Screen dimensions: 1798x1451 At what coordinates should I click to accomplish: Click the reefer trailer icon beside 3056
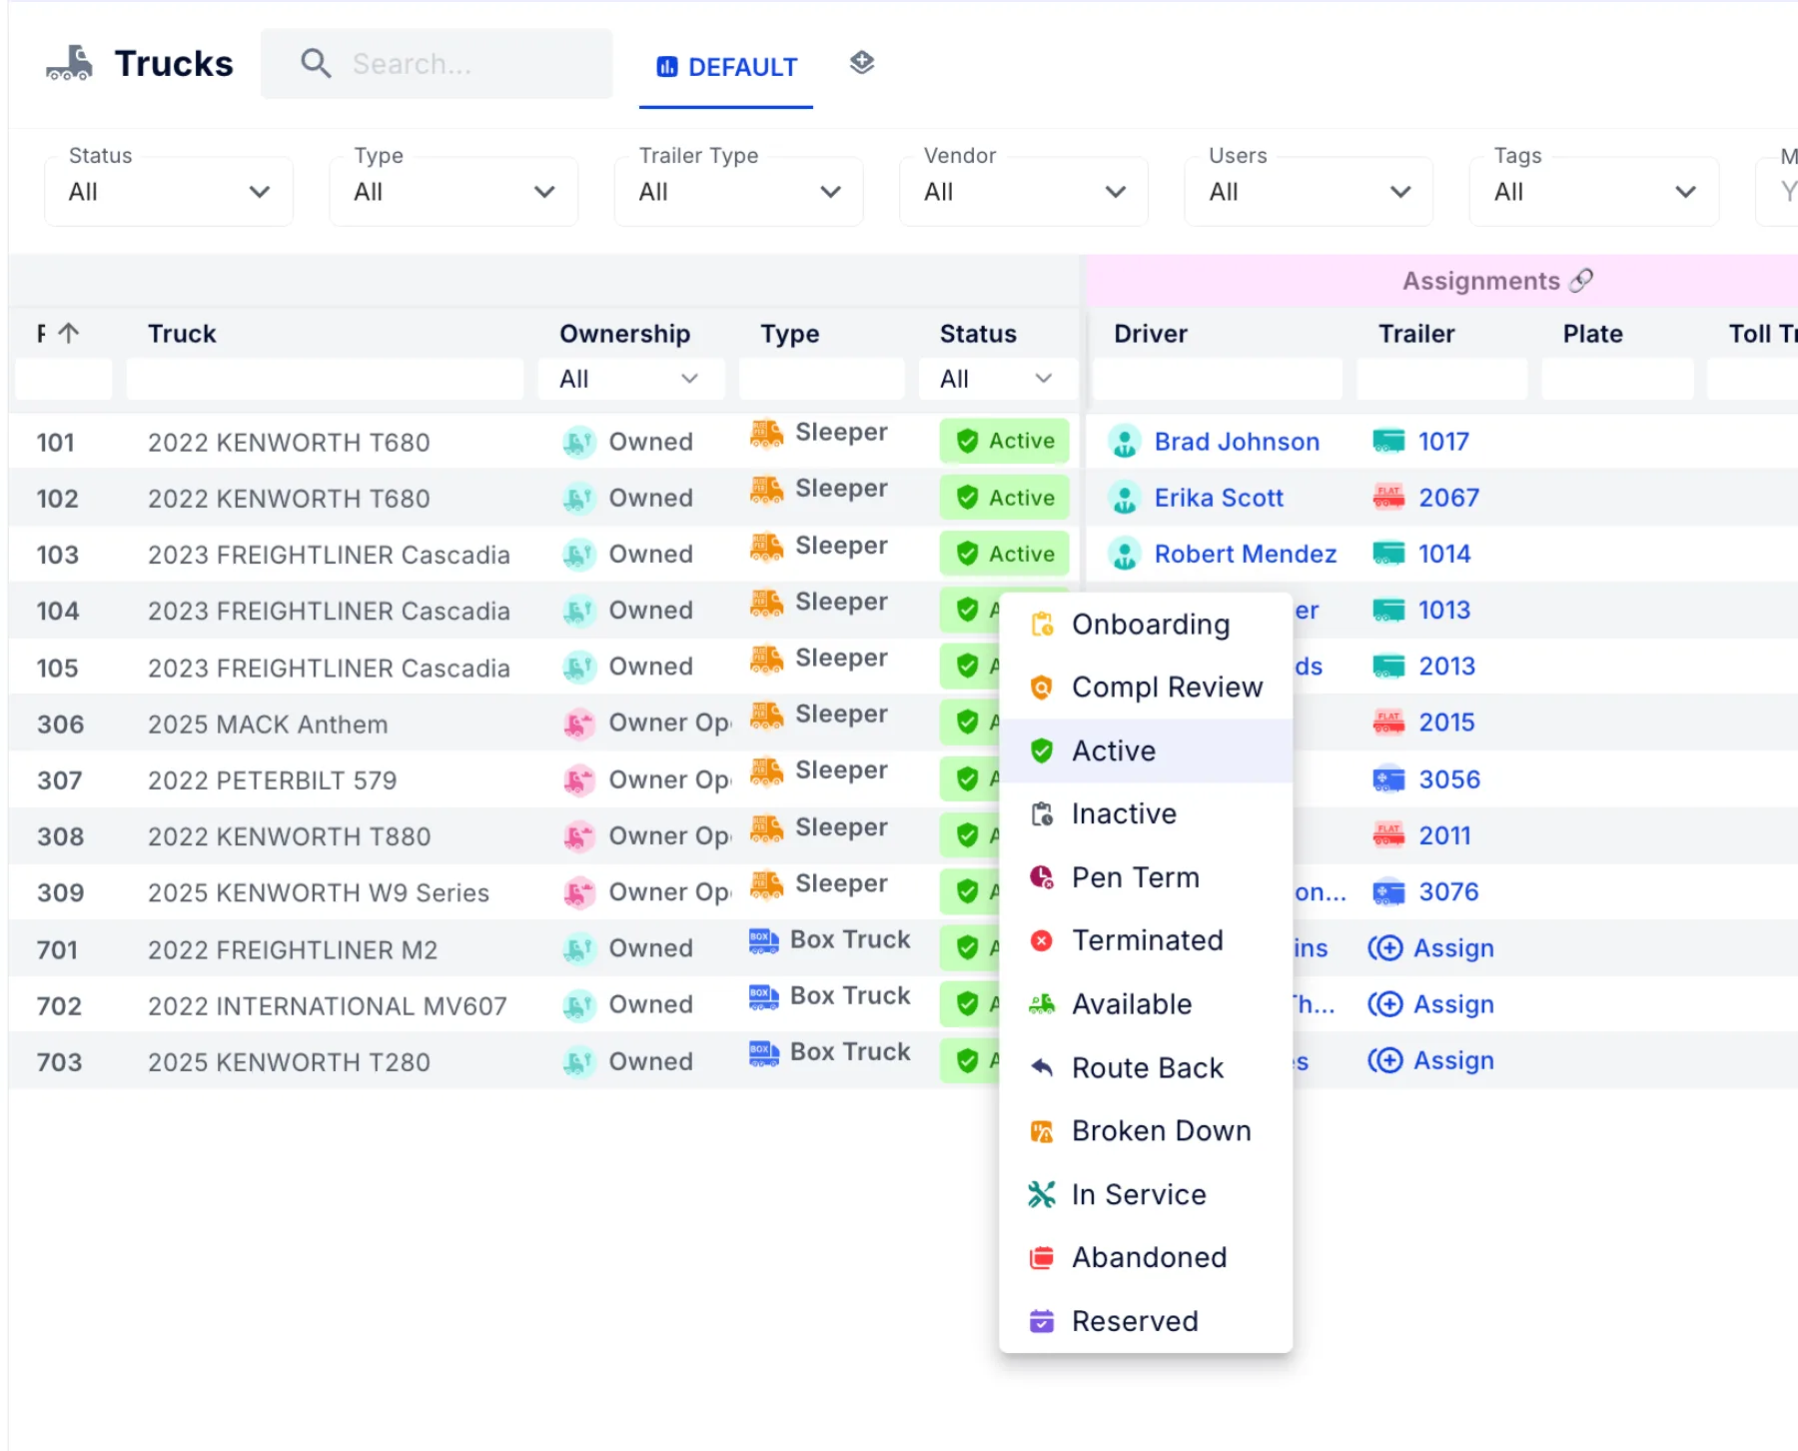point(1388,779)
